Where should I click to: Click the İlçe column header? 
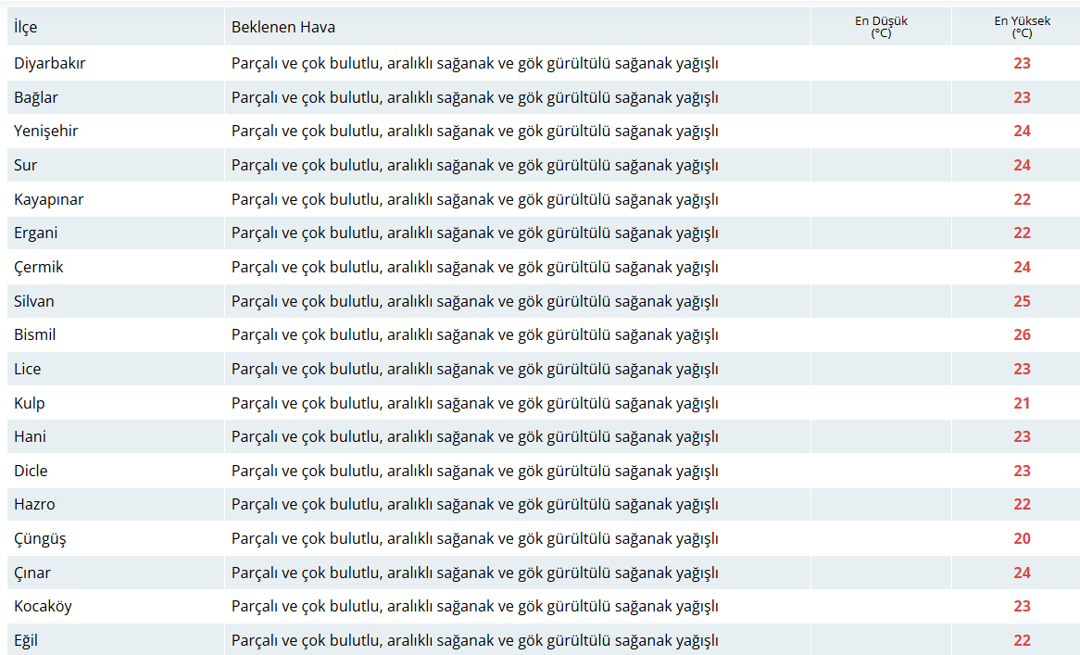[x=26, y=28]
